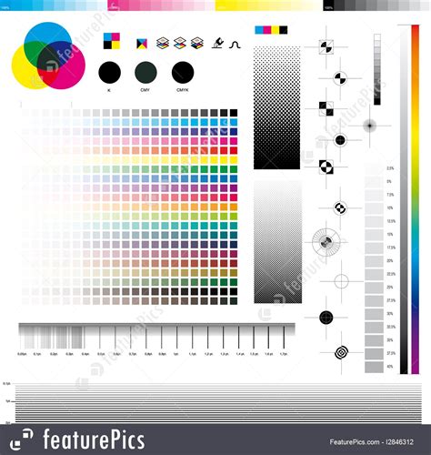Click the ink pouring icon

tap(217, 43)
